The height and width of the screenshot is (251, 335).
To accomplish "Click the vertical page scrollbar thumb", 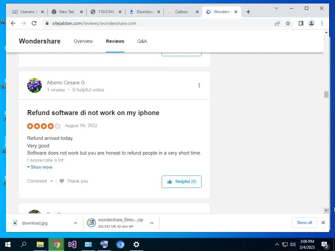I will coord(326,94).
